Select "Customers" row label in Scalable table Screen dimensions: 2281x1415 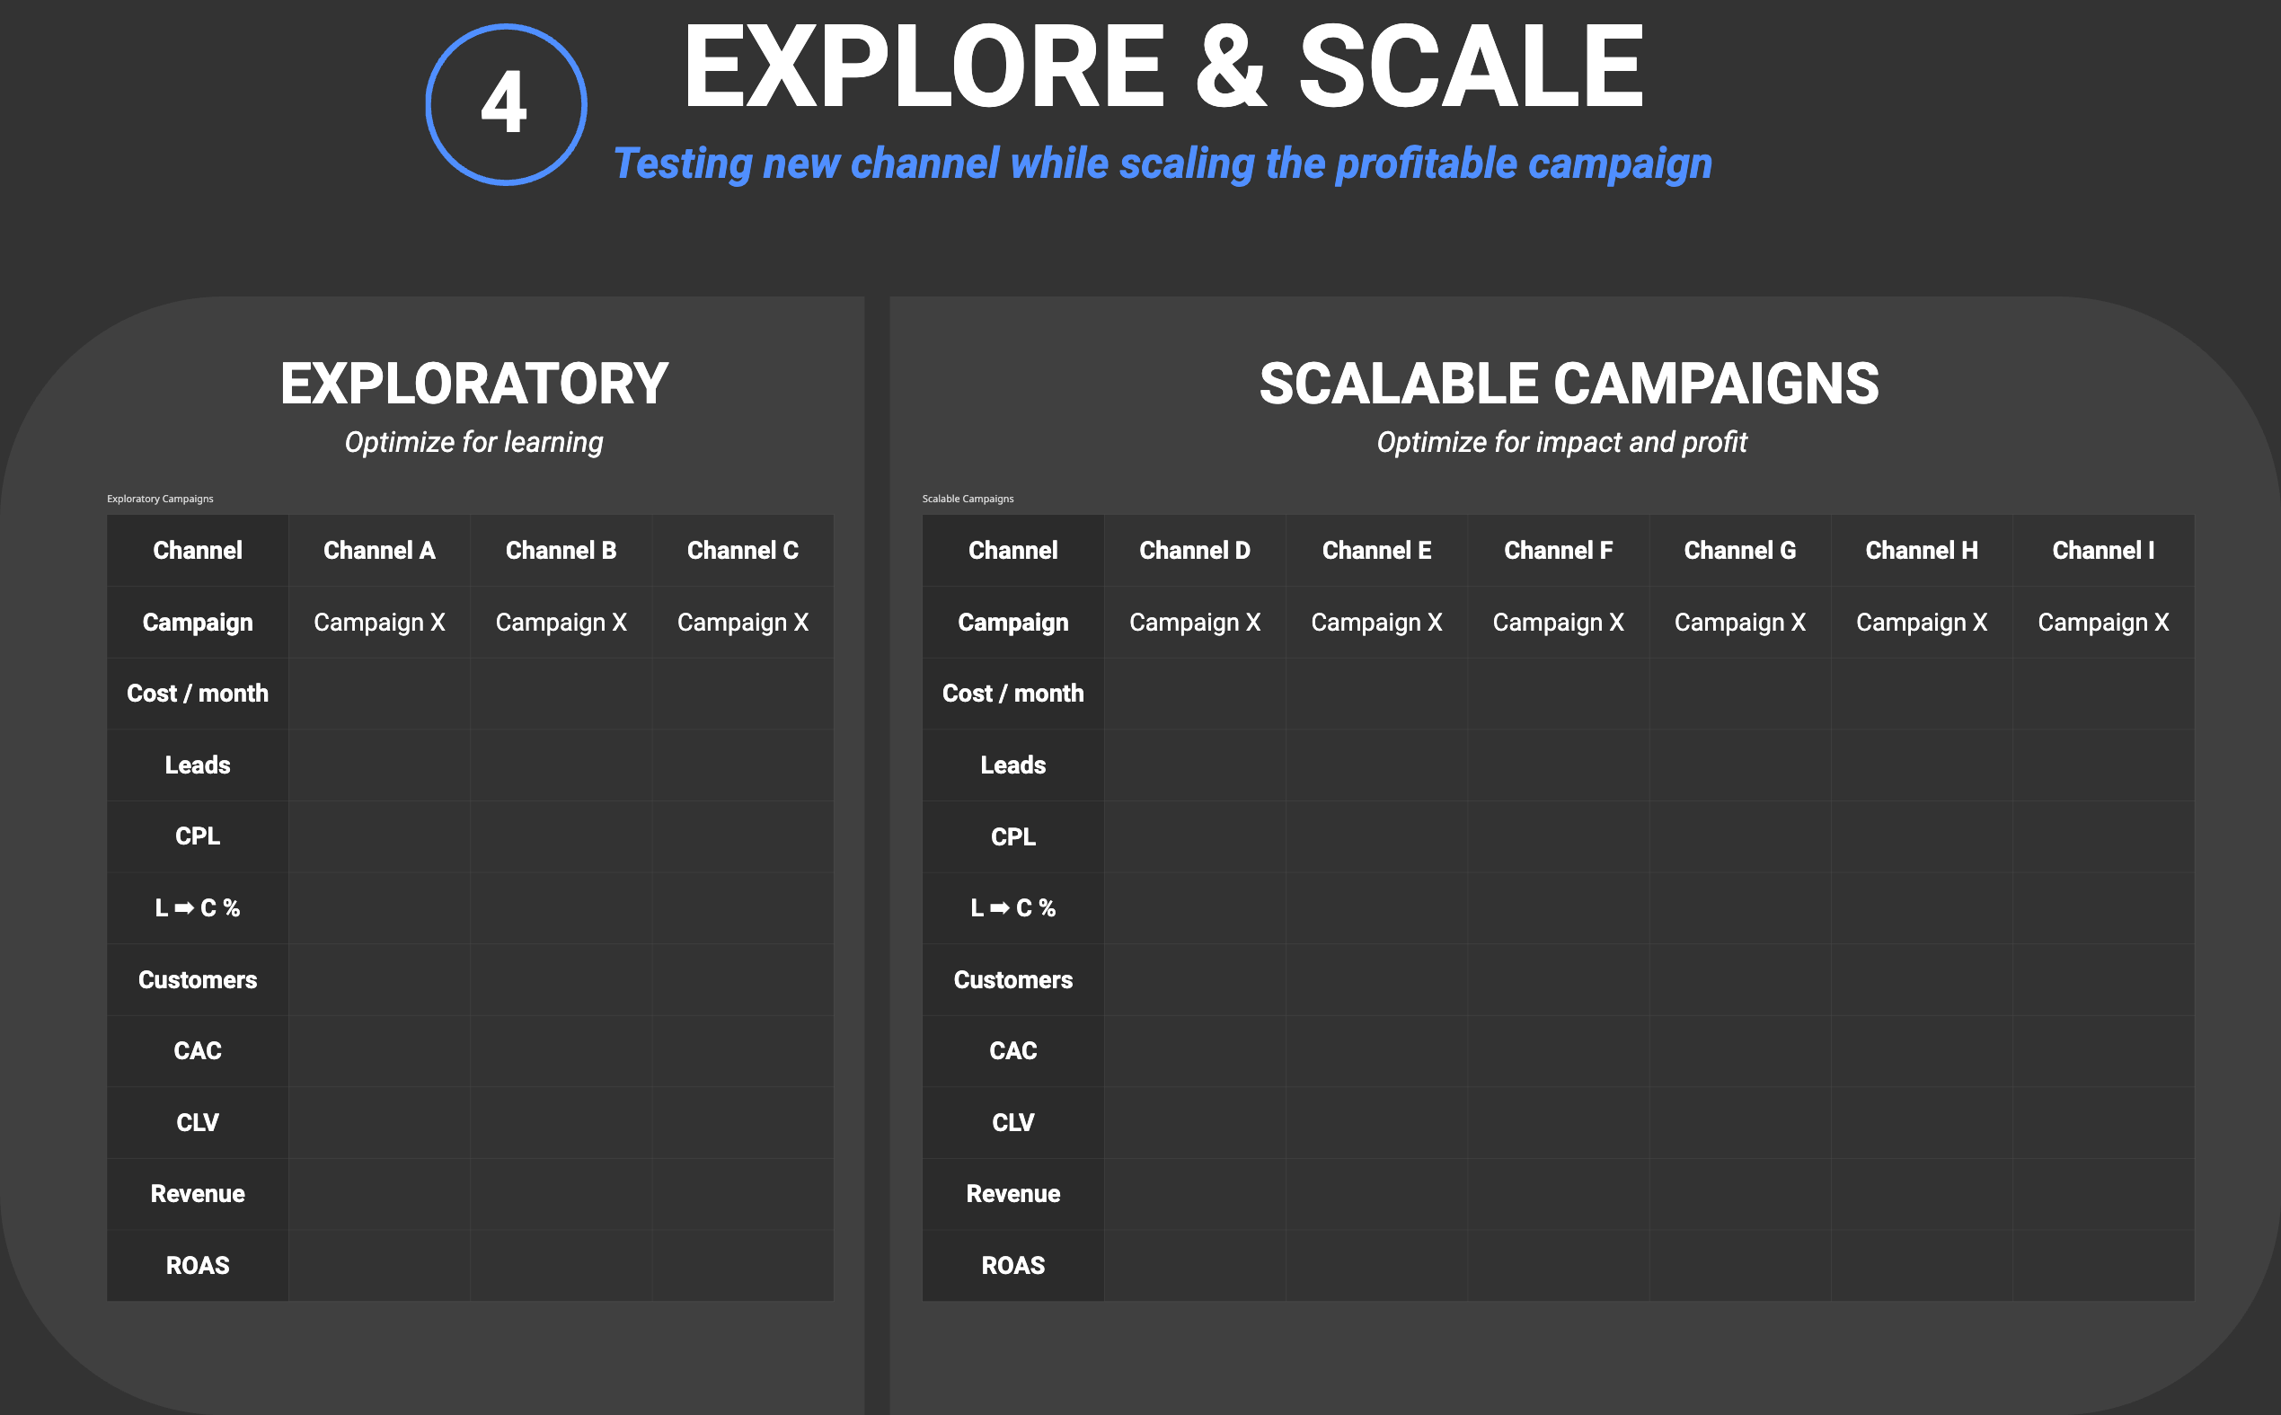[x=1013, y=980]
